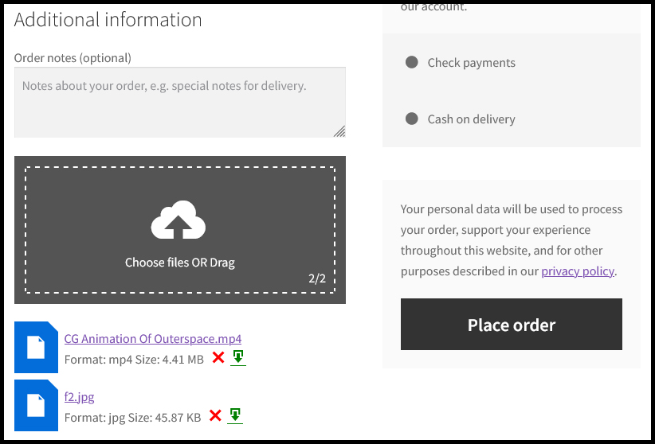The width and height of the screenshot is (655, 444).
Task: Delete the f2.jpg upload with red X
Action: (x=215, y=415)
